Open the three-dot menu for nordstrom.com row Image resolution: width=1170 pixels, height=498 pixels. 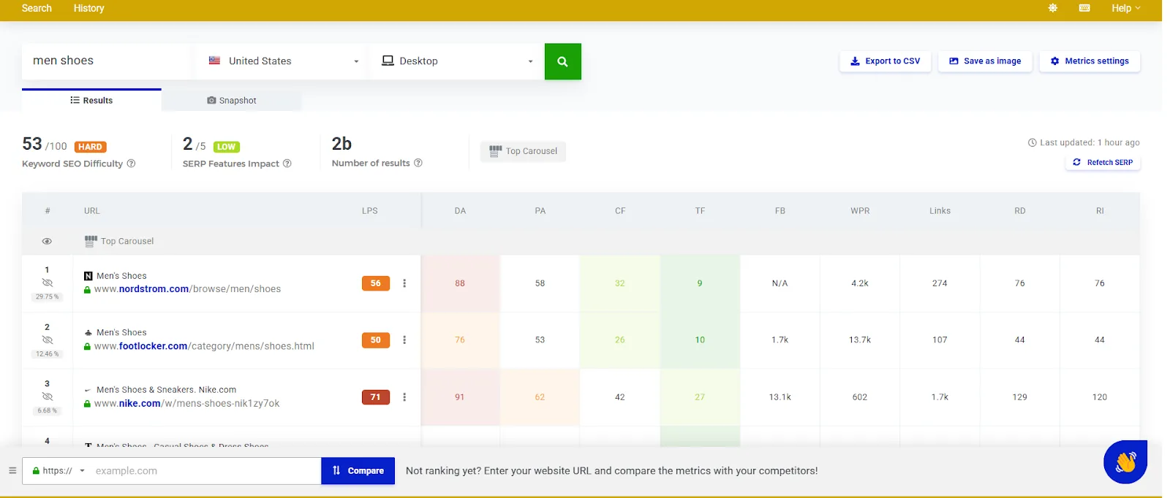click(x=404, y=283)
